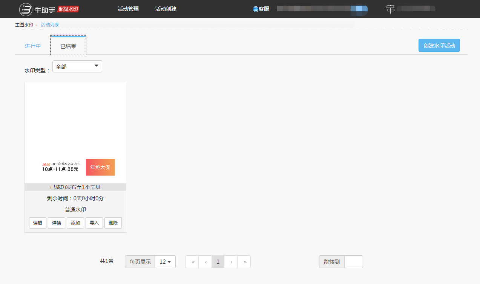Viewport: 480px width, 284px height.
Task: Open the 每页显示 12 per-page dropdown
Action: [165, 262]
